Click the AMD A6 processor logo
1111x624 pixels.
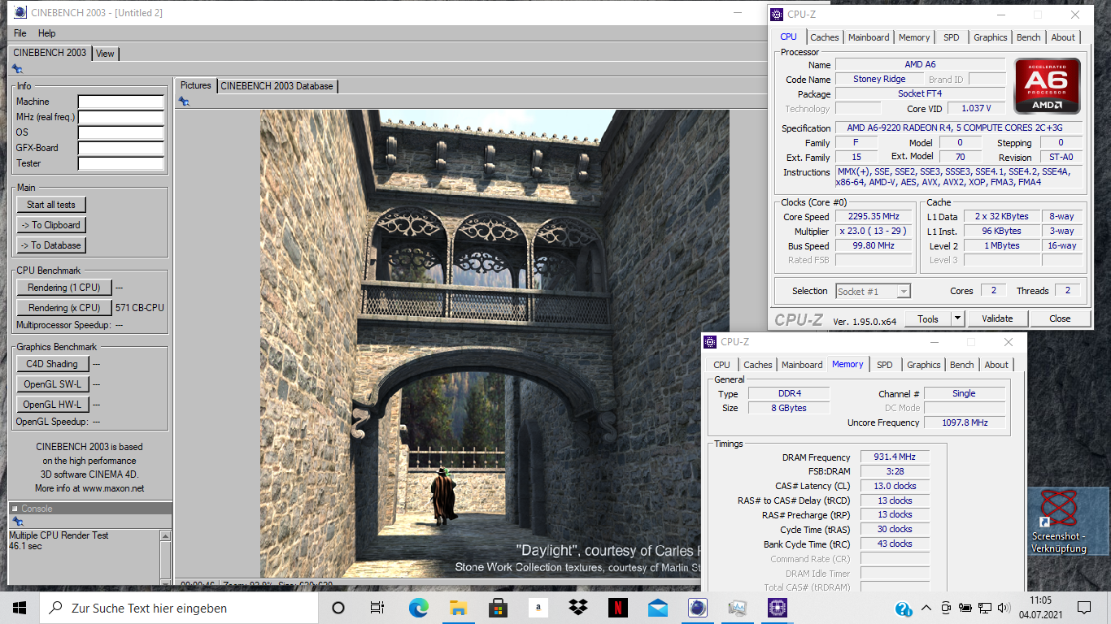pyautogui.click(x=1047, y=86)
